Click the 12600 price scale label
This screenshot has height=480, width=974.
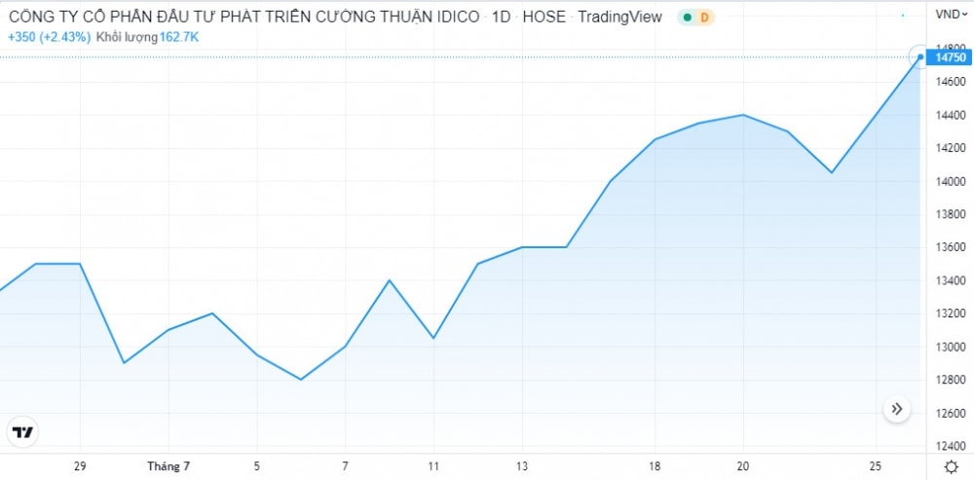[x=950, y=413]
